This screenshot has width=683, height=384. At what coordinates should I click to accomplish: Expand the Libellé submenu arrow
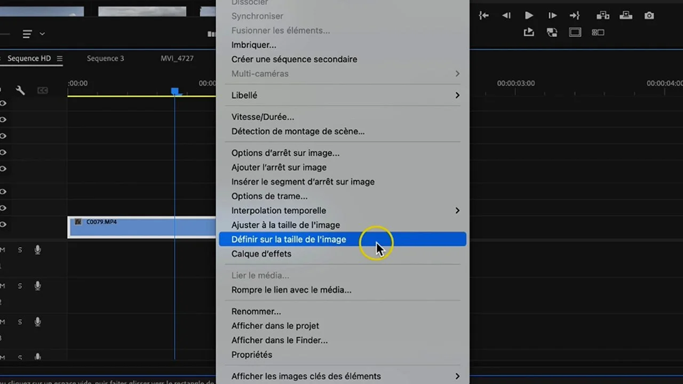coord(457,95)
